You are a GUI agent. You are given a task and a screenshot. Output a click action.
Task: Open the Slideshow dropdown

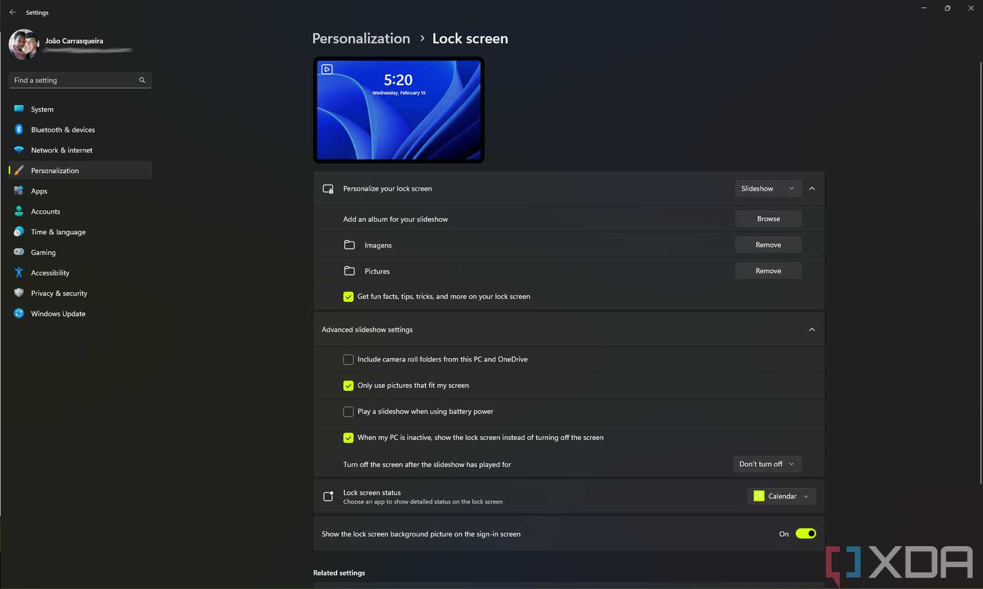click(x=767, y=188)
